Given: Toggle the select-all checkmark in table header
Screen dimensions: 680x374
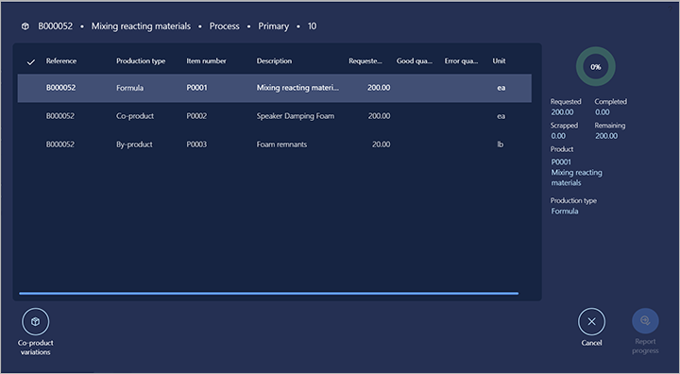Looking at the screenshot, I should tap(31, 62).
